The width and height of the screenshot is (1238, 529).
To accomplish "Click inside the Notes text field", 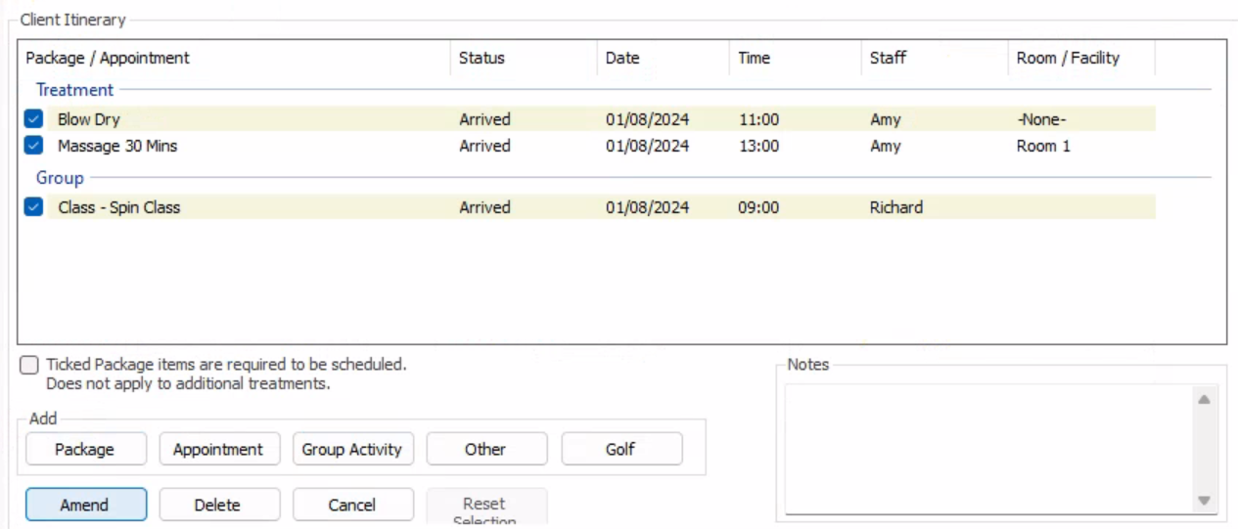I will coord(986,449).
